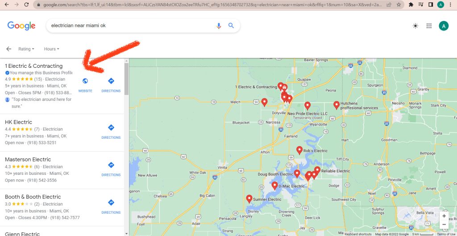Reload the page with refresh icon
457x236 pixels.
click(x=26, y=4)
